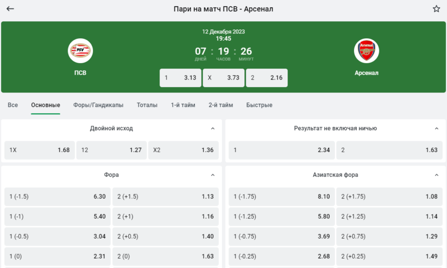Go back using the left arrow icon
This screenshot has height=268, width=447.
tap(10, 9)
